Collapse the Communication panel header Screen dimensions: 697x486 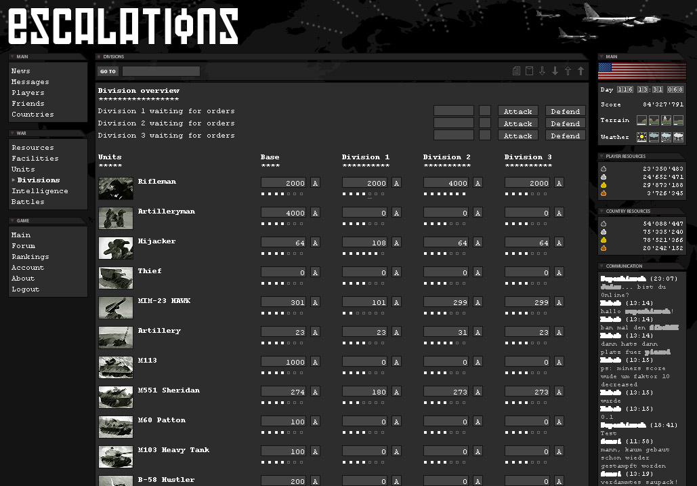pyautogui.click(x=602, y=266)
